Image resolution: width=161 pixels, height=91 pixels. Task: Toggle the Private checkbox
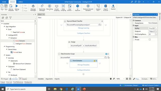[x=150, y=39]
